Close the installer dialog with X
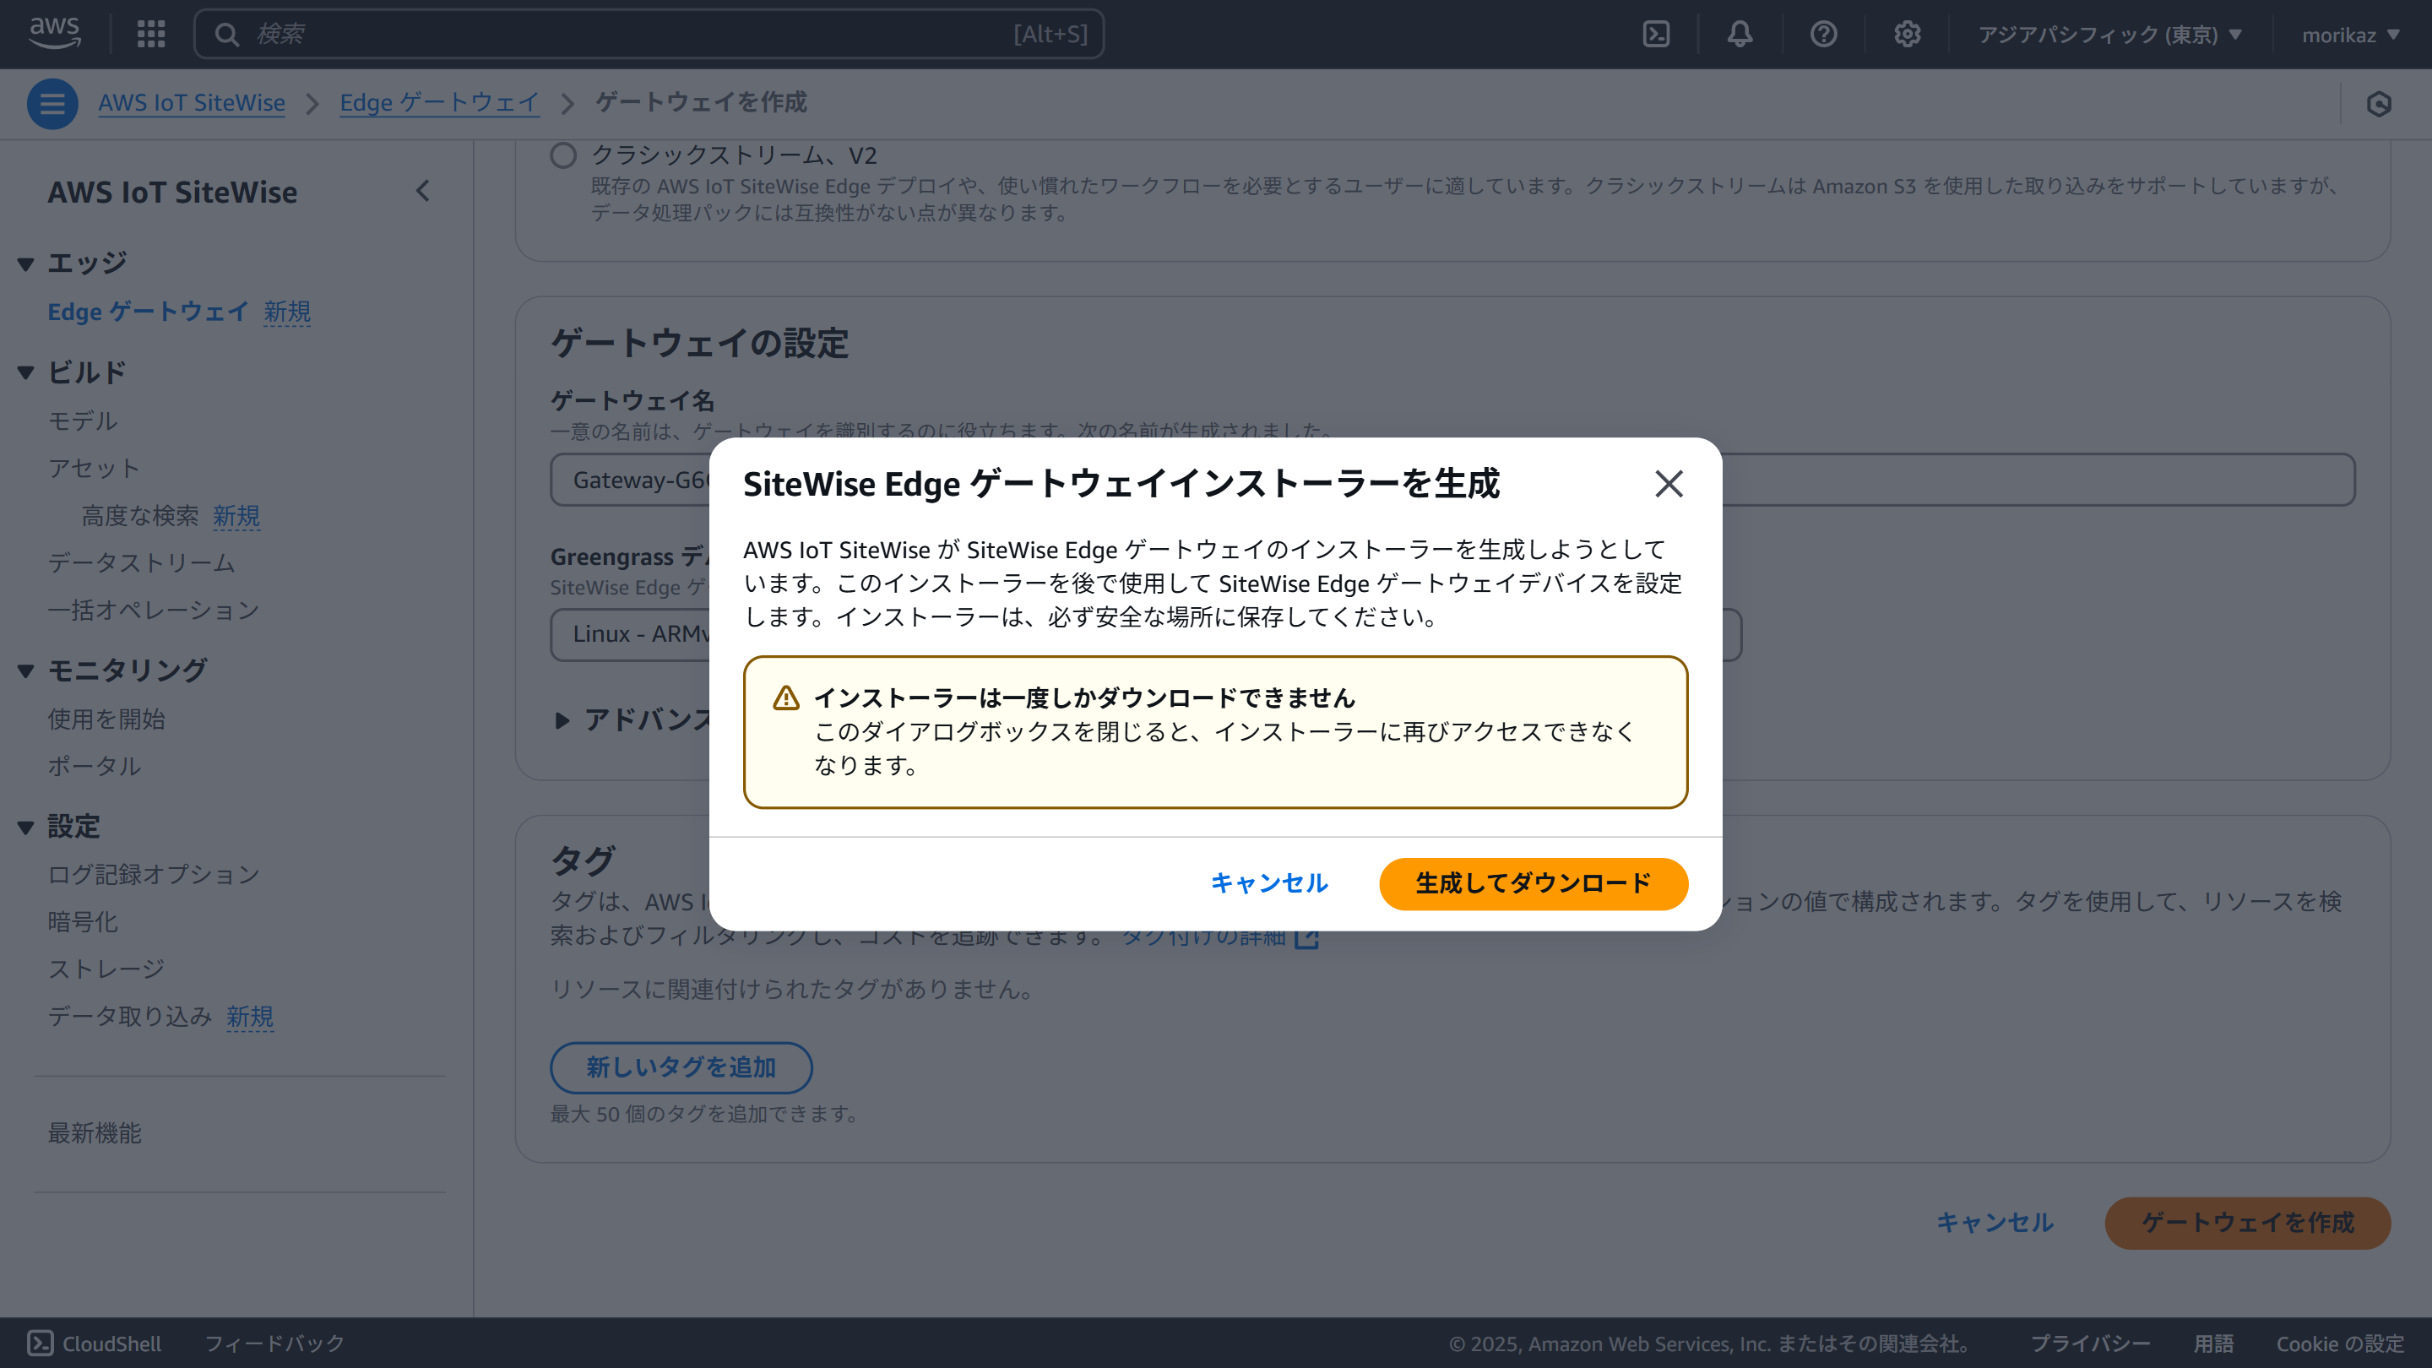 tap(1669, 485)
